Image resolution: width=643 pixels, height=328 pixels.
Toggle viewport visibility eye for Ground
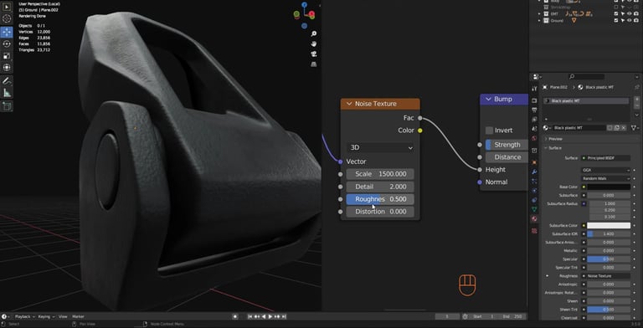(629, 20)
